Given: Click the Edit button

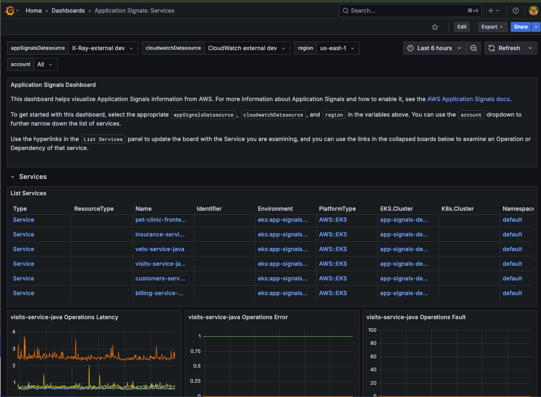Looking at the screenshot, I should [462, 27].
